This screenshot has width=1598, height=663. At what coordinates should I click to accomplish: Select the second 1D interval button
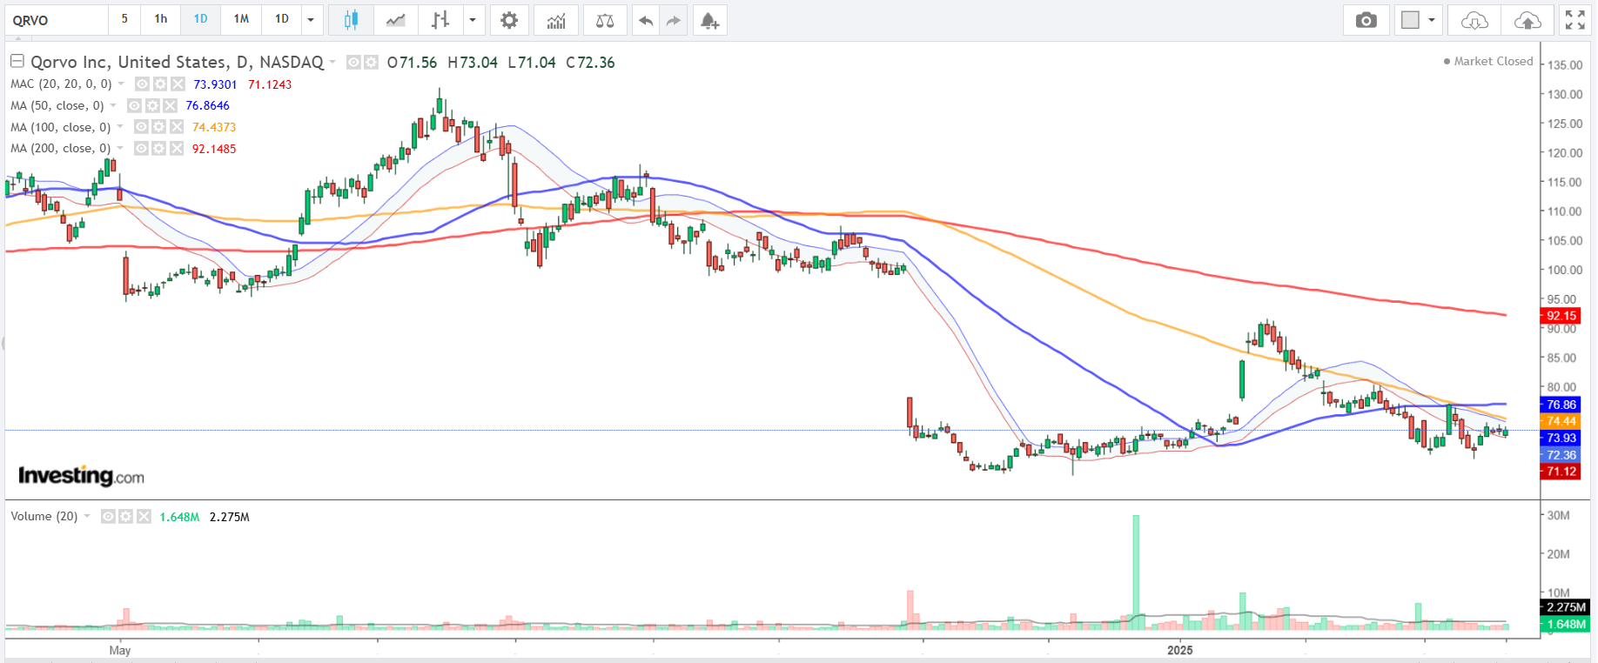tap(282, 19)
